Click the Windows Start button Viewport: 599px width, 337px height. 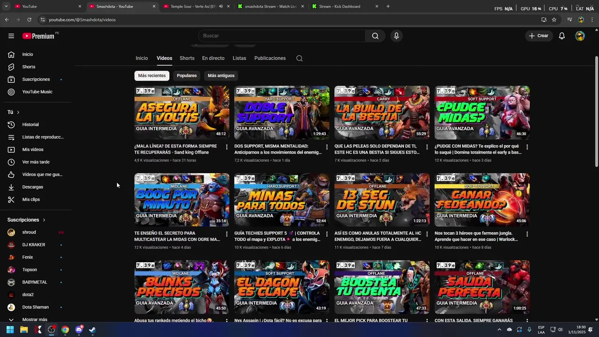click(10, 330)
